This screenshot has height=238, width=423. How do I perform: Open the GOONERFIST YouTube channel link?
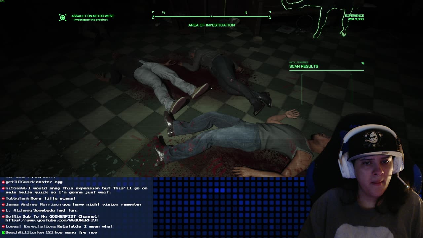[x=52, y=220]
